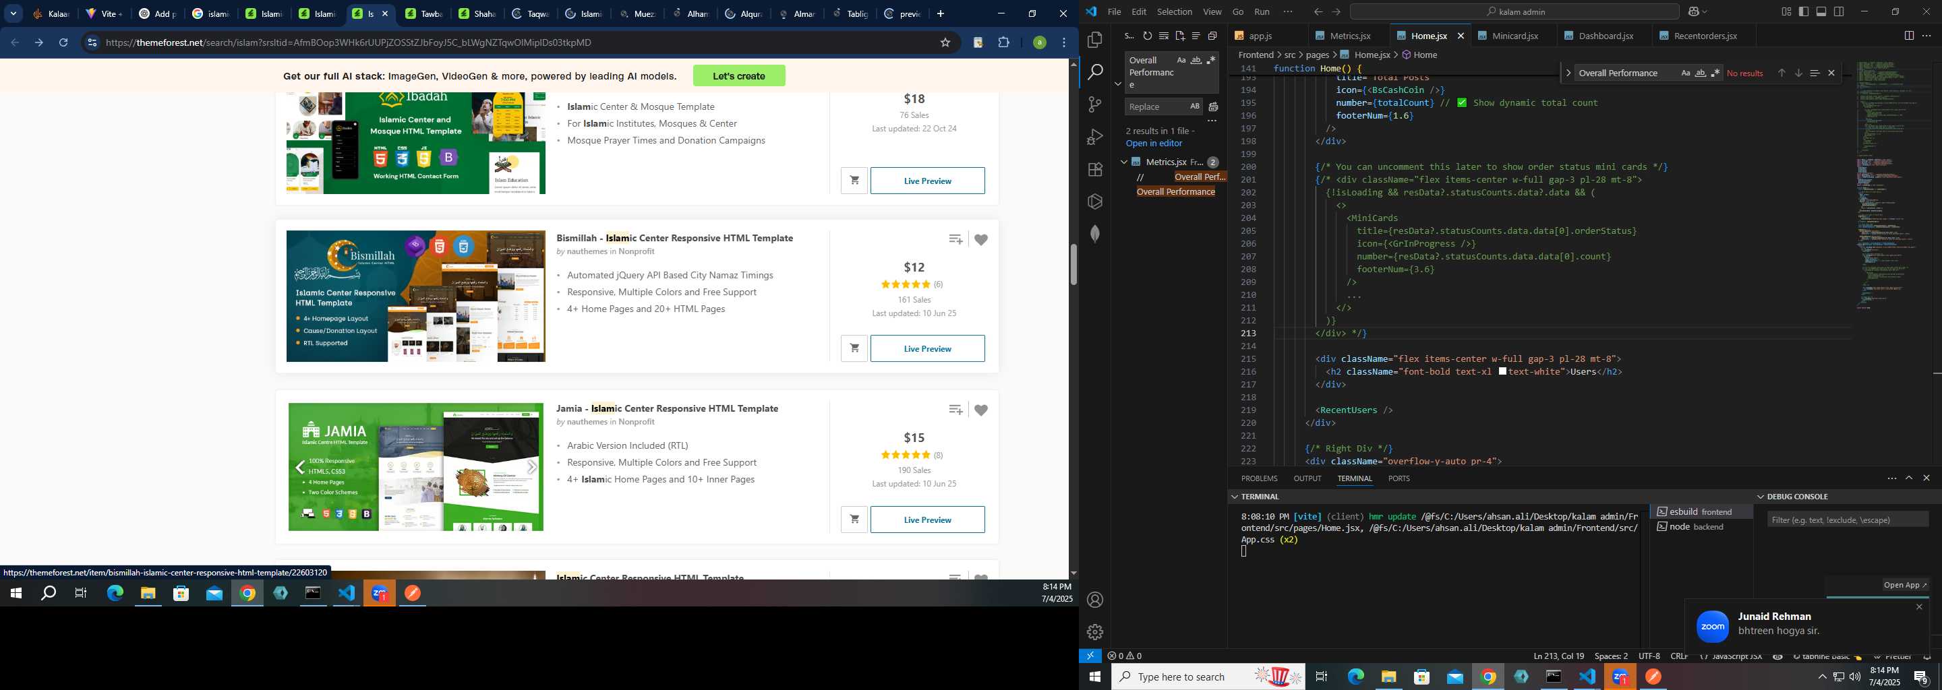1942x690 pixels.
Task: Clear the search results in Search sidebar
Action: point(1163,36)
